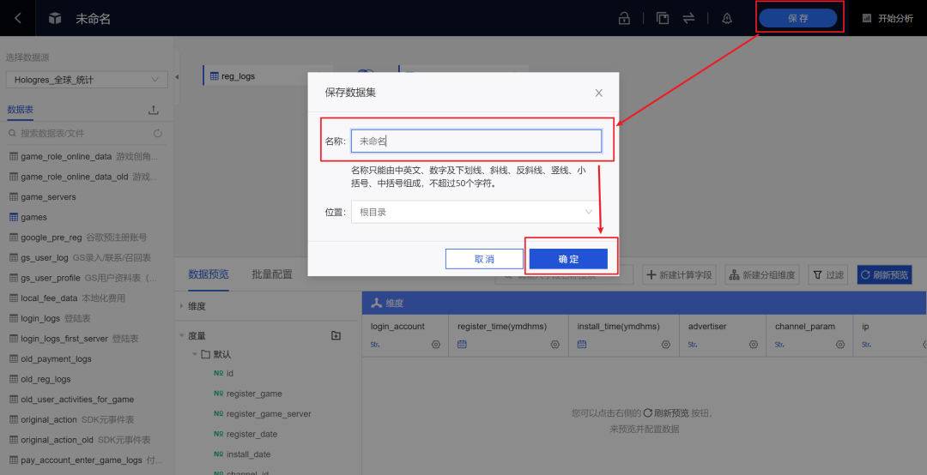The height and width of the screenshot is (475, 927).
Task: Click the 刷新预览 button
Action: point(884,274)
